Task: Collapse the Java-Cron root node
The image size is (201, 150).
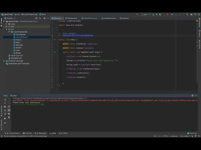Action: [4, 21]
